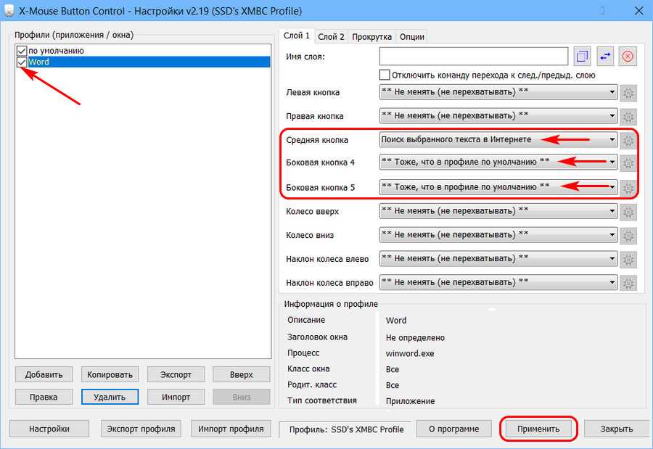Click the swap layers icon
This screenshot has width=653, height=449.
tap(605, 56)
